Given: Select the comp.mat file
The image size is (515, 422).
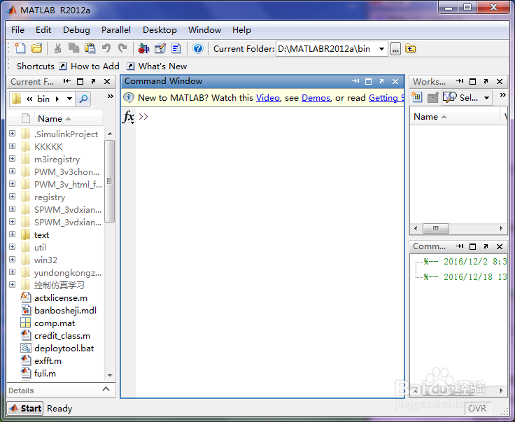Looking at the screenshot, I should tap(55, 323).
